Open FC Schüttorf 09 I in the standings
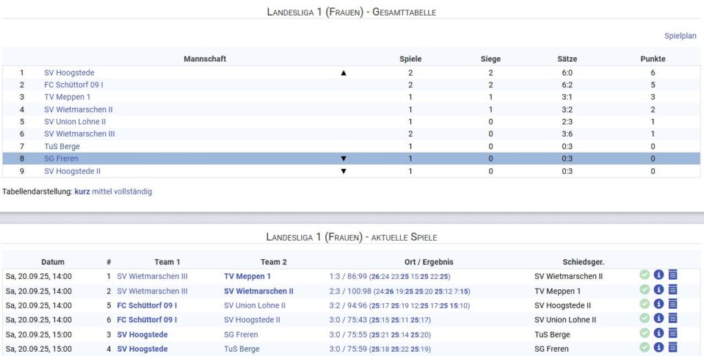704x356 pixels. pyautogui.click(x=74, y=85)
